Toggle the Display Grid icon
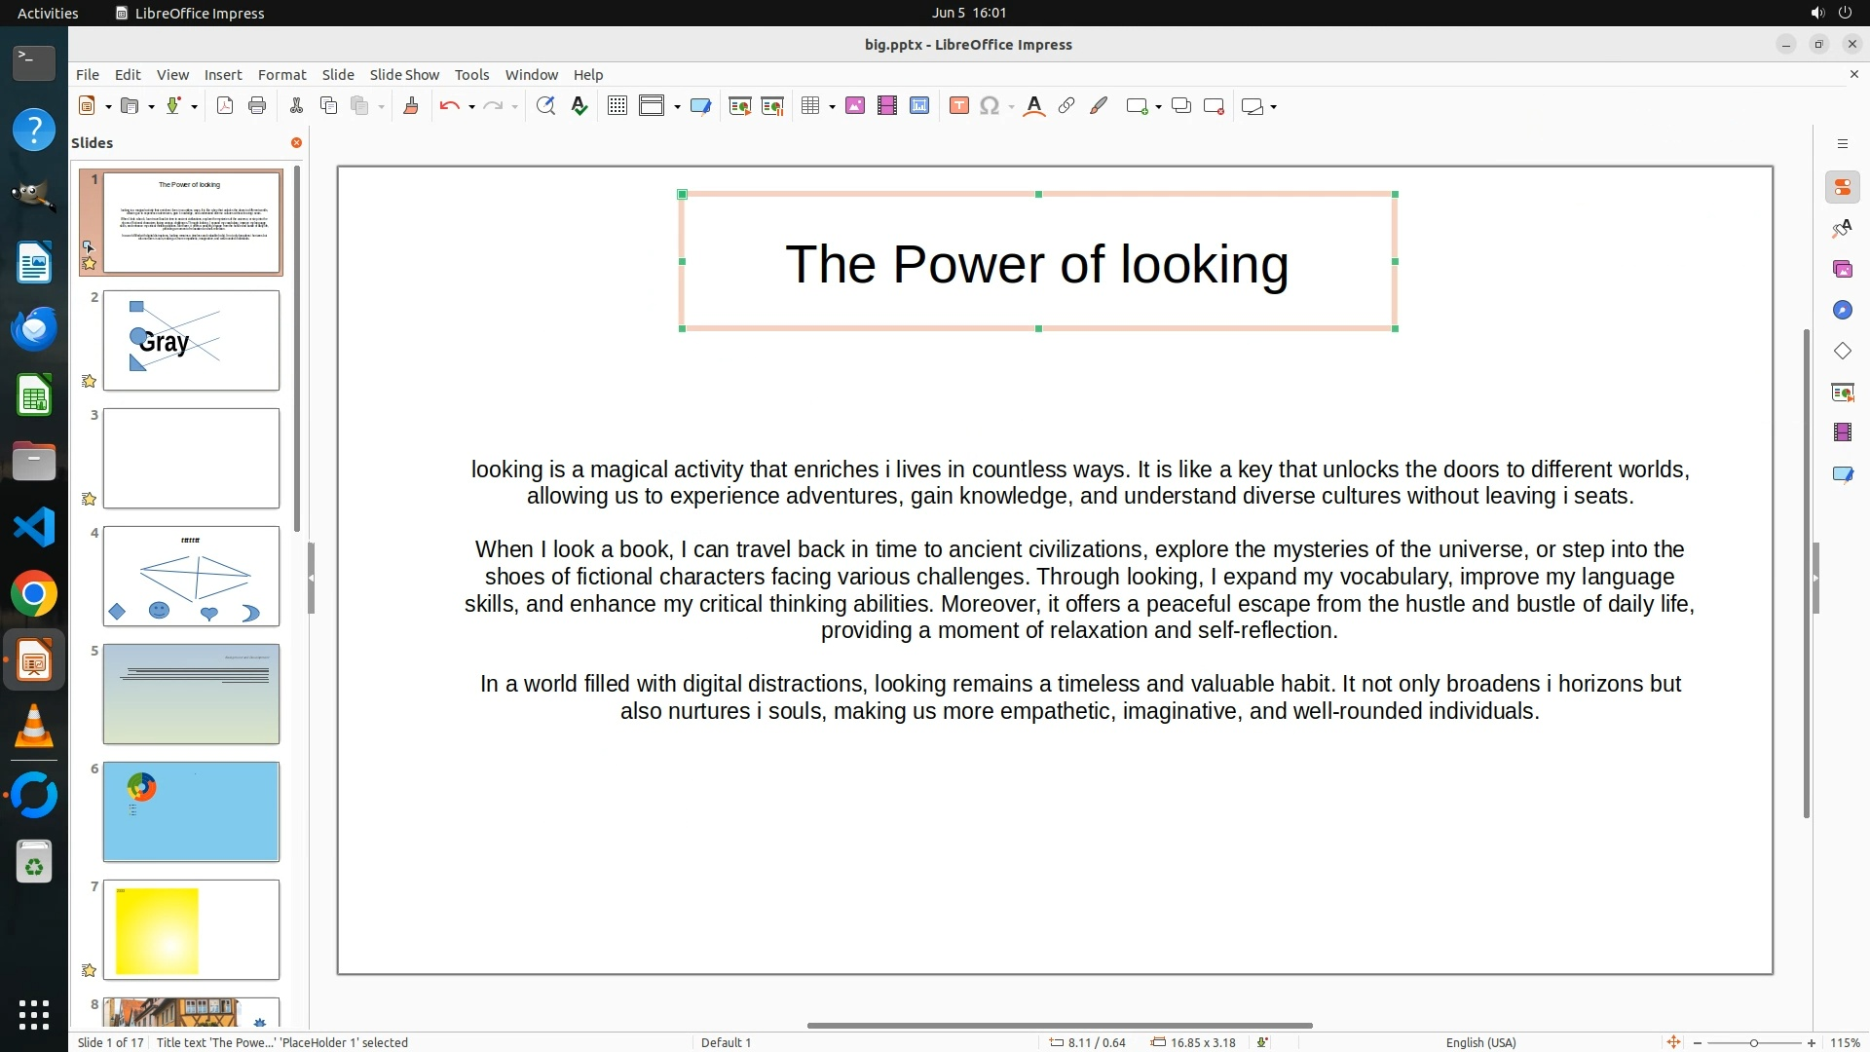This screenshot has width=1870, height=1052. coord(617,106)
